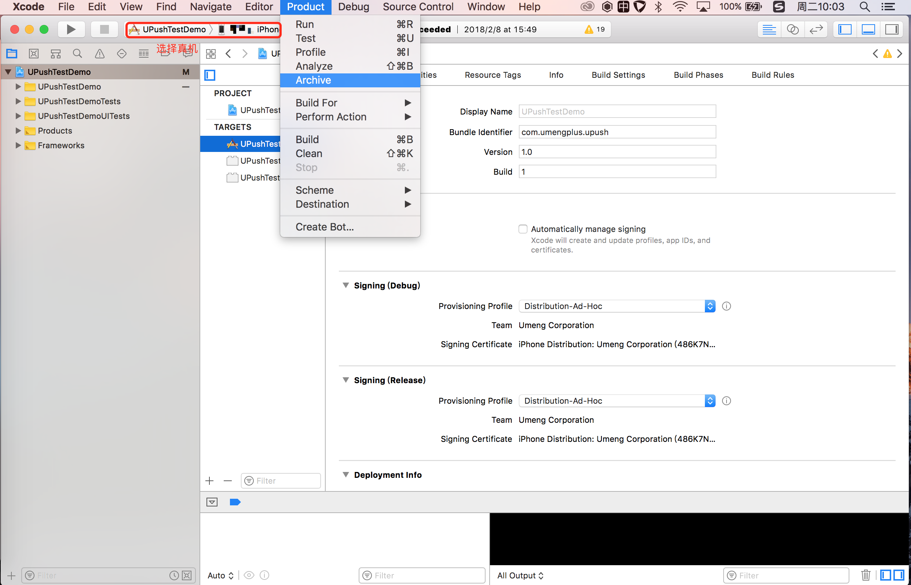Screen dimensions: 911x585
Task: Show the Project navigator folder icon
Action: [12, 54]
